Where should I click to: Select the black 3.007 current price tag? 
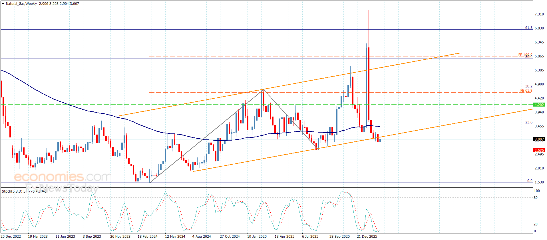(539, 139)
